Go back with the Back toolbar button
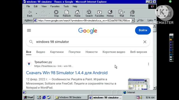 pyautogui.click(x=30, y=14)
